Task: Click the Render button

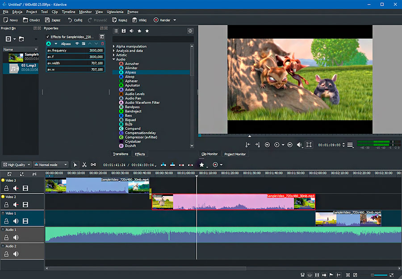Action: pos(162,20)
